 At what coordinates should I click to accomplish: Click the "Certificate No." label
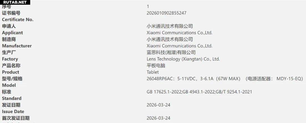point(18,20)
